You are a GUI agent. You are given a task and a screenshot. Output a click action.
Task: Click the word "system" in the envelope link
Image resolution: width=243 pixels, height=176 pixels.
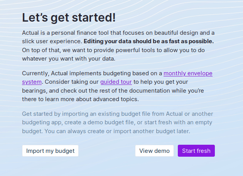coord(31,82)
